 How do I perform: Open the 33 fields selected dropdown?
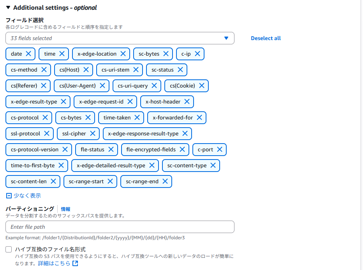point(120,38)
